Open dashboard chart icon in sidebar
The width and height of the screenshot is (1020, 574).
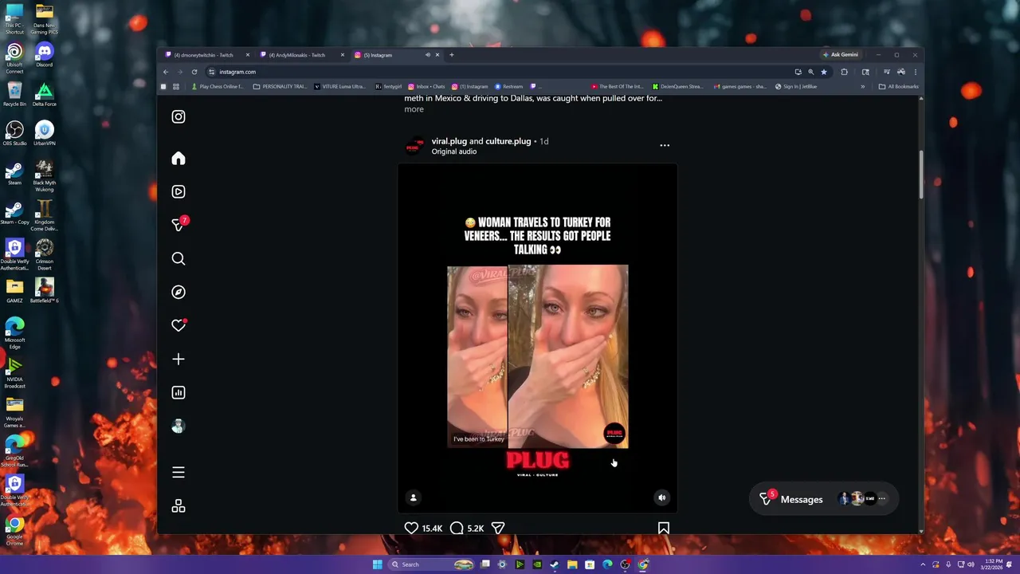(x=178, y=392)
